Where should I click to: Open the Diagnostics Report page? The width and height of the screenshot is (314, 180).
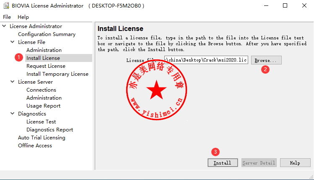point(49,130)
